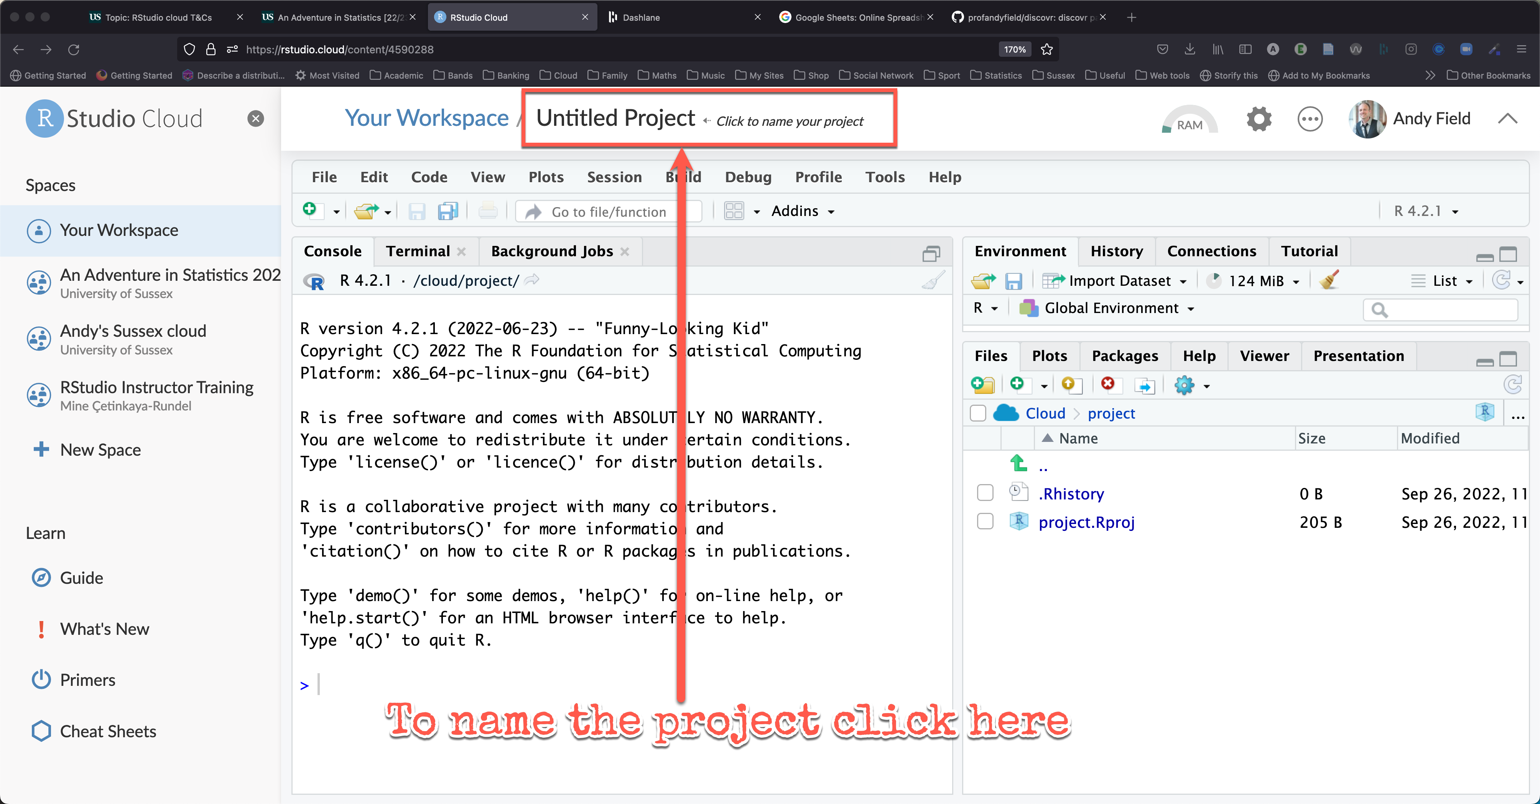Click the Save all documents icon
The image size is (1540, 804).
tap(448, 211)
